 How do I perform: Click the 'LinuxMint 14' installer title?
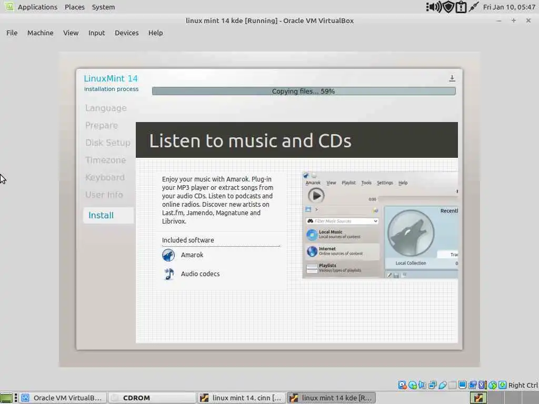tap(111, 78)
